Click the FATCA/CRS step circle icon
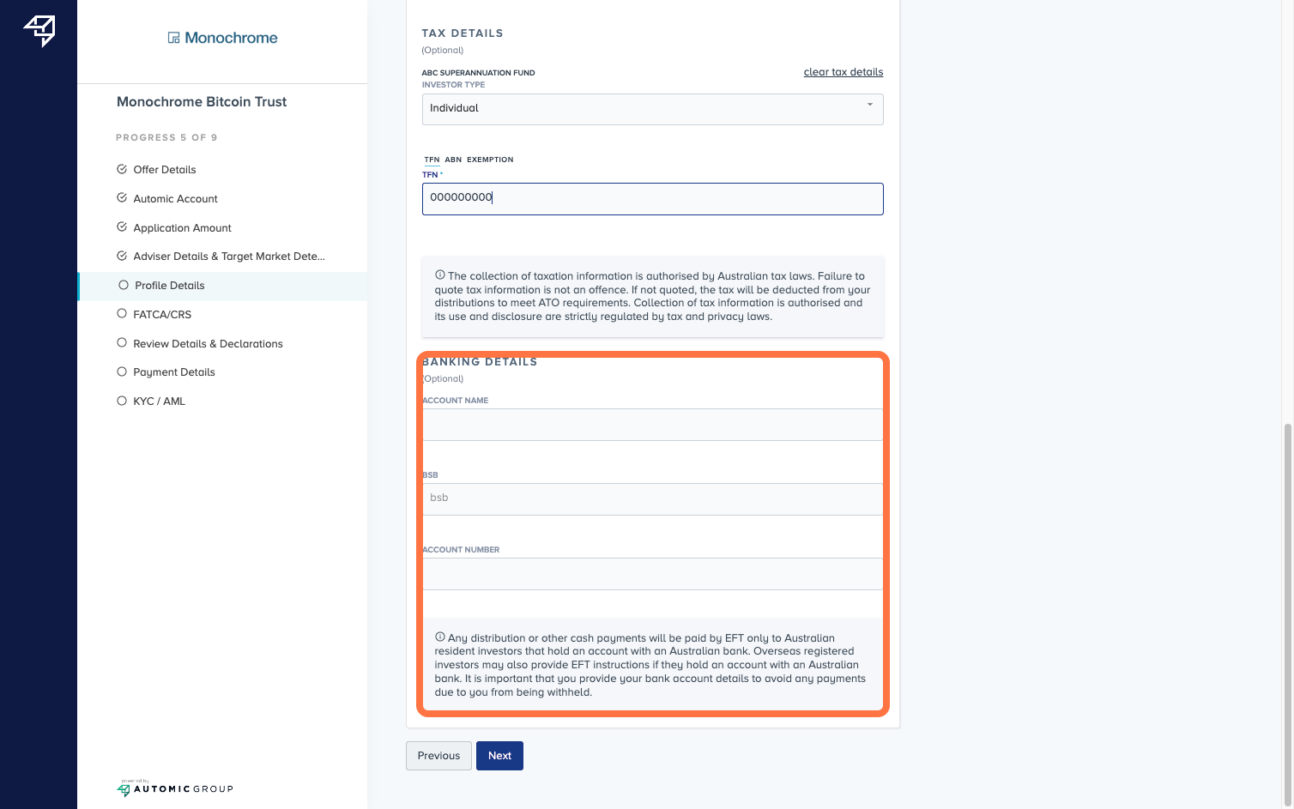The width and height of the screenshot is (1294, 809). point(122,314)
